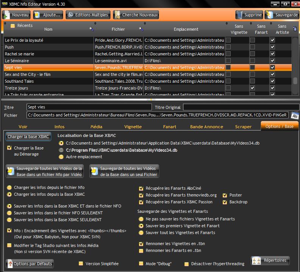Toggle Sans Fanart checkbox for Treize jours
The height and width of the screenshot is (272, 300).
252,88
